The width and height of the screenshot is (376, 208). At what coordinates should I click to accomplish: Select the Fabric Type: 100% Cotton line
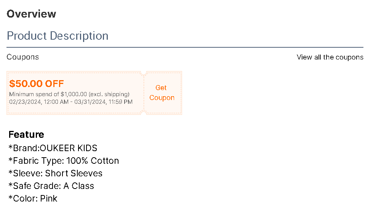coord(64,161)
